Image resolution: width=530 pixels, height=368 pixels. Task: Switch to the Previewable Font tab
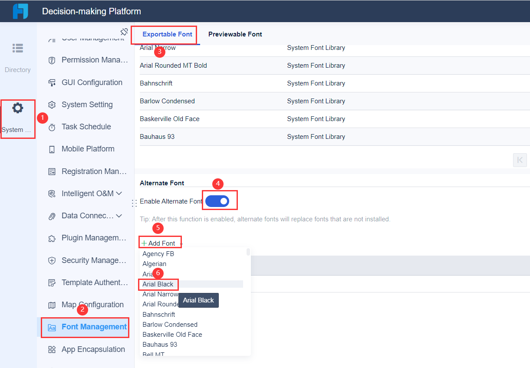pyautogui.click(x=235, y=34)
